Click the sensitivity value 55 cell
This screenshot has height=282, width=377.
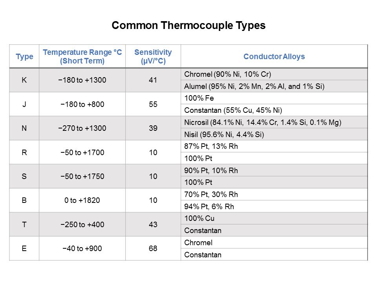click(153, 104)
